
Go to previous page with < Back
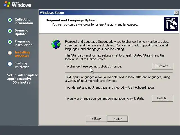[x=96, y=119]
